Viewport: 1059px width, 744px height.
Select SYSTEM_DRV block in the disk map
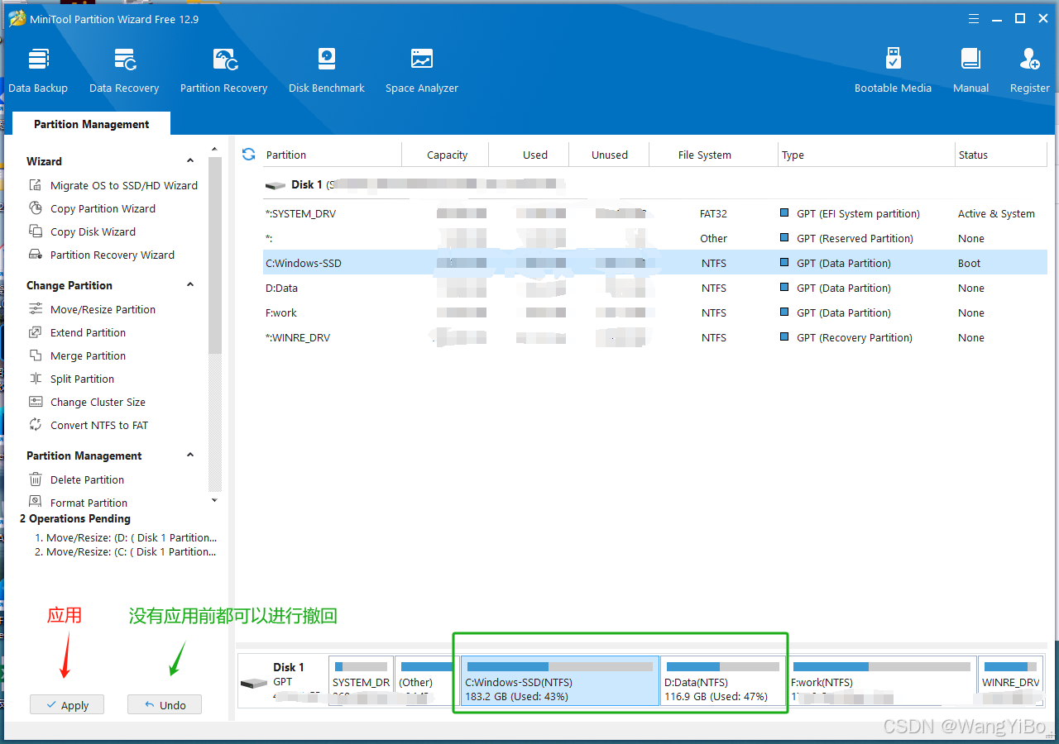click(361, 681)
